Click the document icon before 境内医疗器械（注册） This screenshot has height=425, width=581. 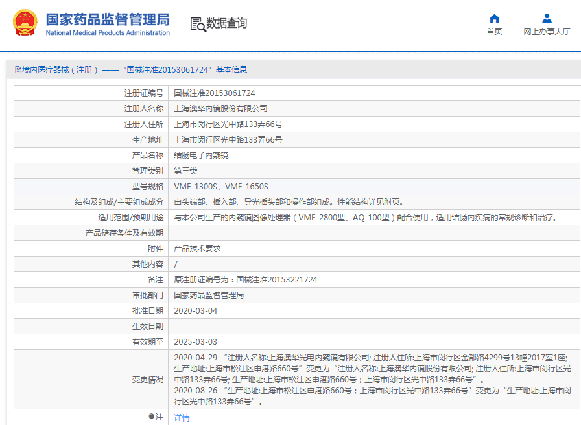pyautogui.click(x=16, y=69)
